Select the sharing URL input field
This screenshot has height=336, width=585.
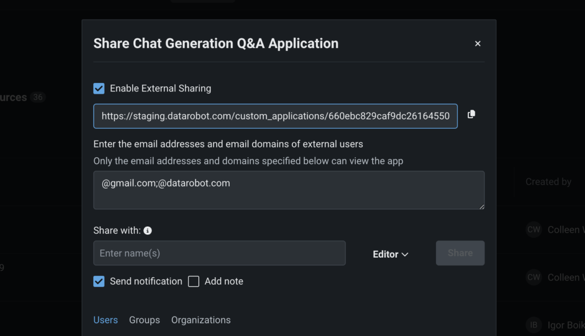click(x=275, y=115)
